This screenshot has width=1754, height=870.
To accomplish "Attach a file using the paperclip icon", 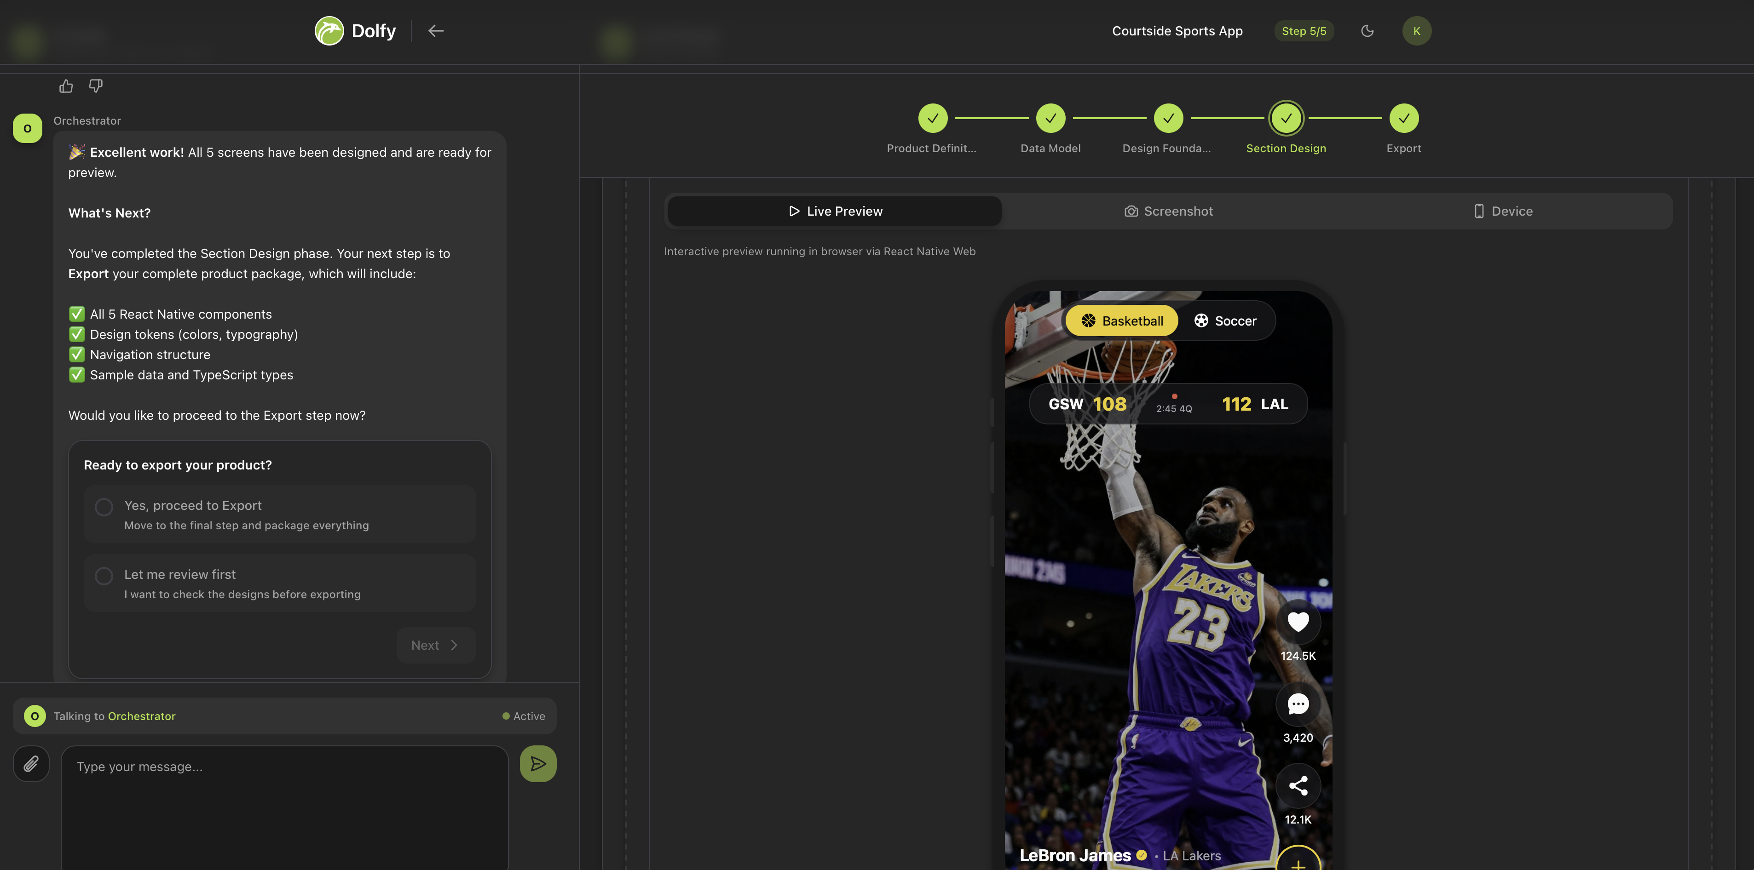I will point(31,763).
